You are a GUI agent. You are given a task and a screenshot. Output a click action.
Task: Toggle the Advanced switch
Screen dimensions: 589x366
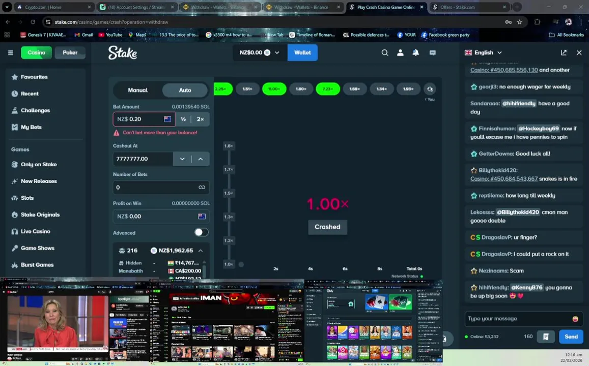[x=201, y=232]
